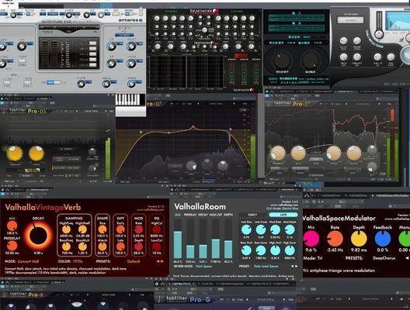Click the HIGH CUT bar slider in ValhallaRoom

coord(216,239)
